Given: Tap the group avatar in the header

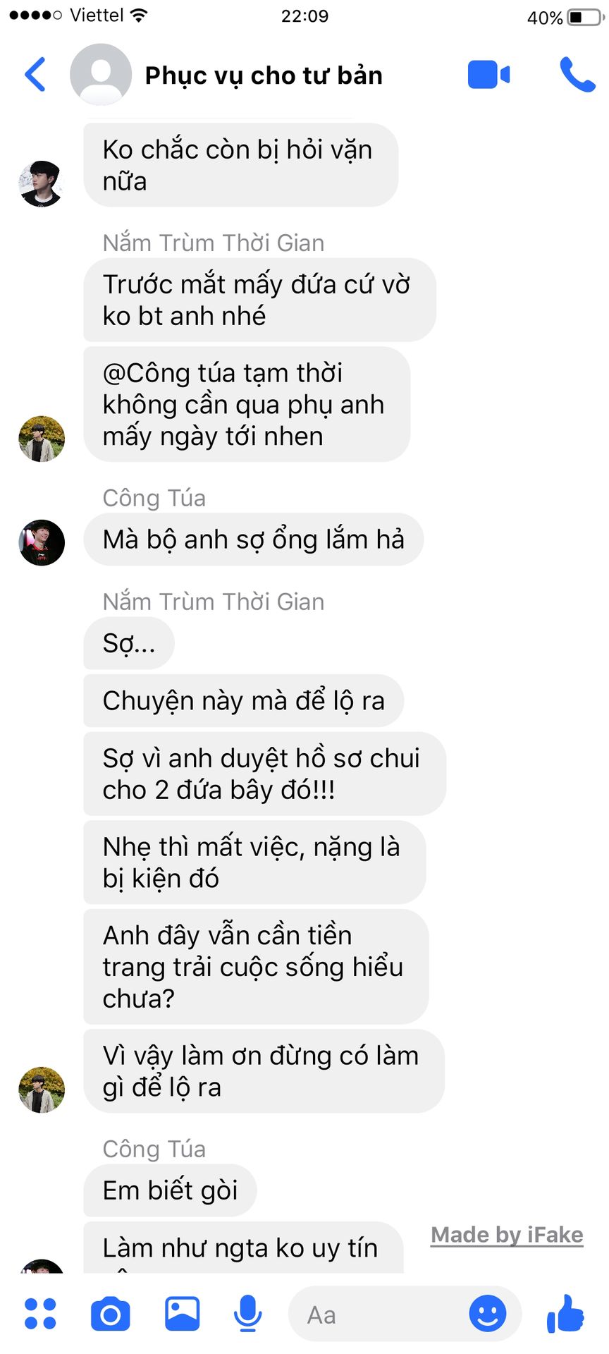Looking at the screenshot, I should click(101, 75).
